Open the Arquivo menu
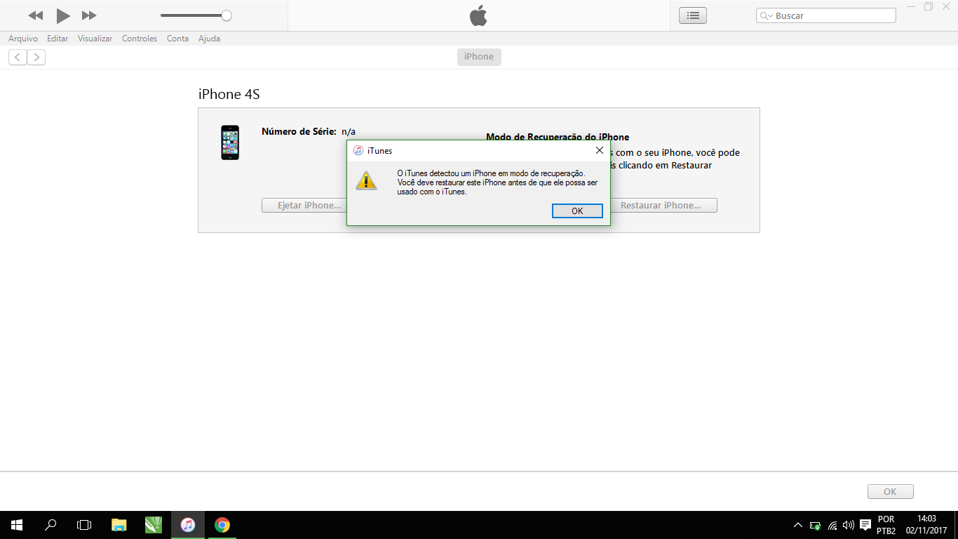This screenshot has width=958, height=539. (x=23, y=39)
